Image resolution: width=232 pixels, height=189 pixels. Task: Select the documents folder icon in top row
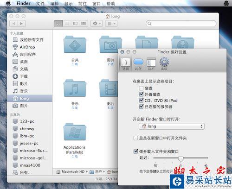coord(147,43)
